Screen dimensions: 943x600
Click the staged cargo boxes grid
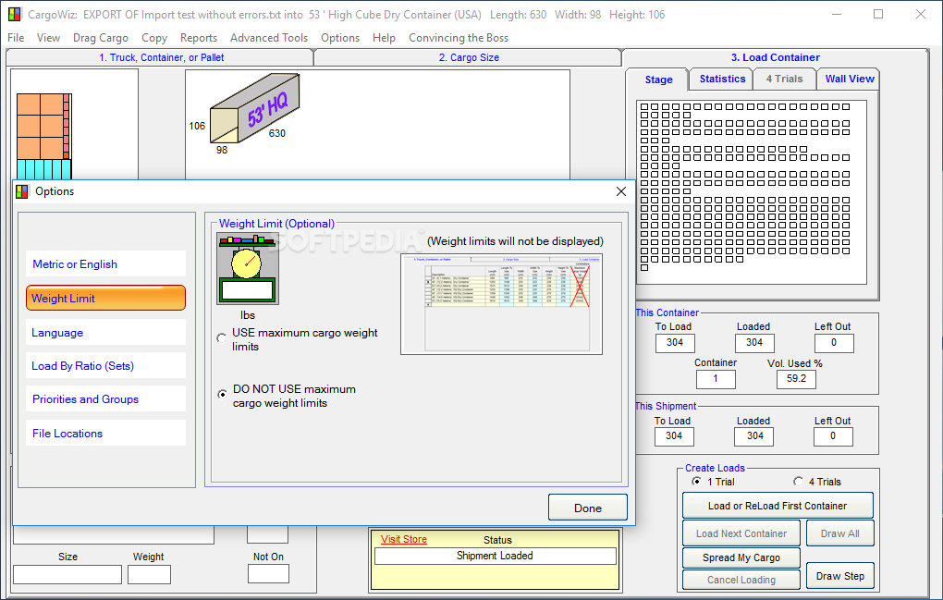751,191
